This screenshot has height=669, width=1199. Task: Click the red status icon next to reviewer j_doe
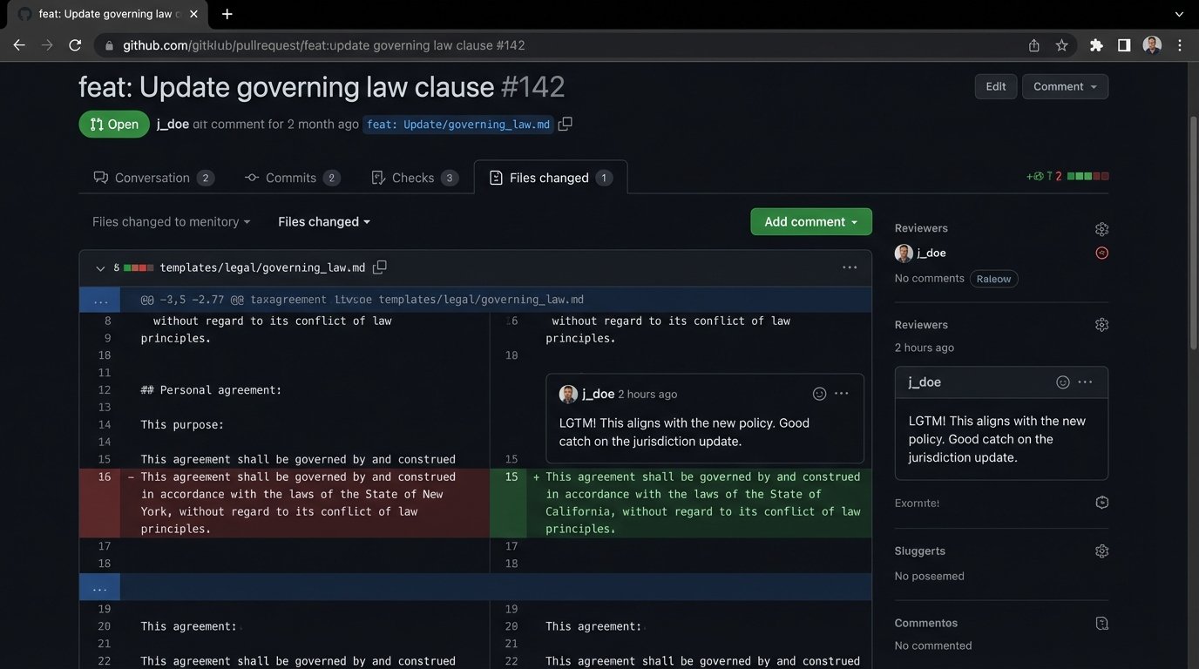click(1101, 253)
